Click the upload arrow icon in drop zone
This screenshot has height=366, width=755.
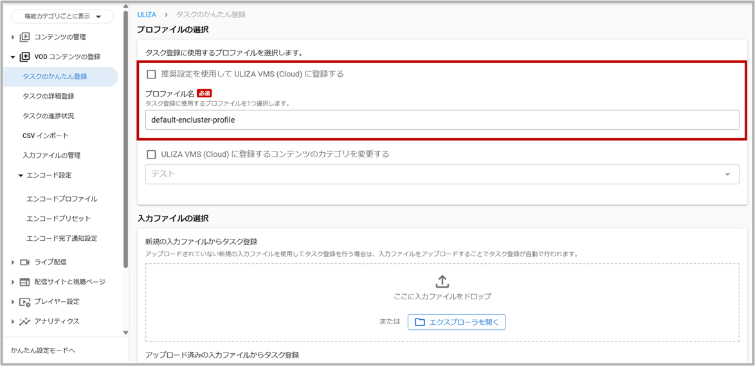442,282
